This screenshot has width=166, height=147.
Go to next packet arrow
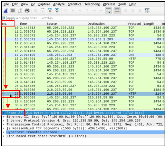click(80, 11)
